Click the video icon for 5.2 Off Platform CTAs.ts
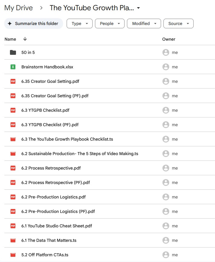Image resolution: width=215 pixels, height=262 pixels. [x=13, y=255]
